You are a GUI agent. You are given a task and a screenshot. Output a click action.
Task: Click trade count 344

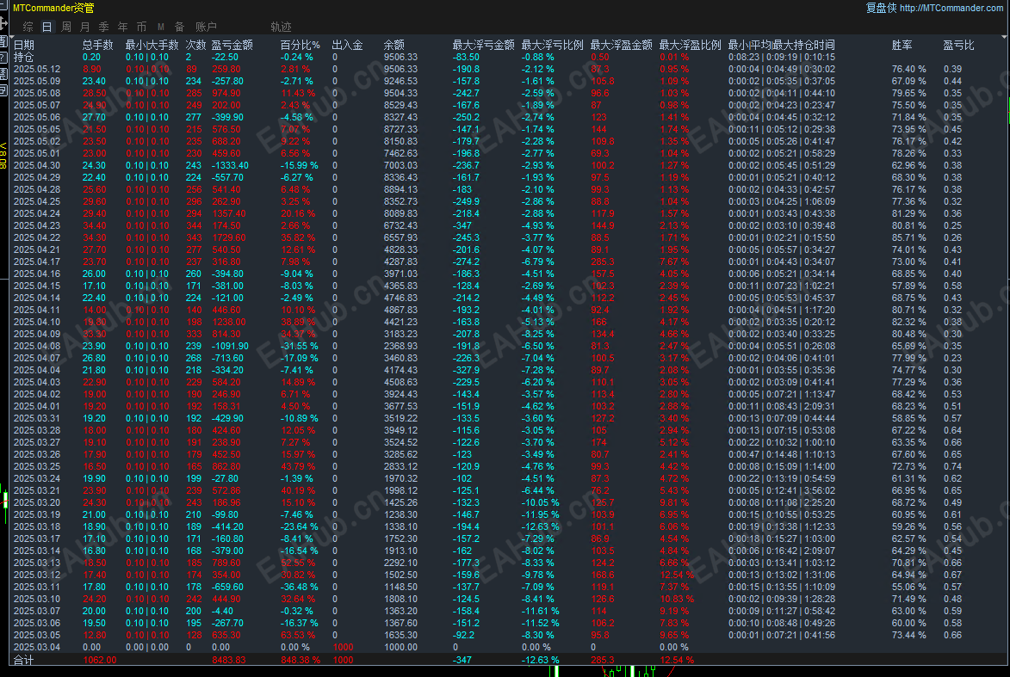point(194,226)
